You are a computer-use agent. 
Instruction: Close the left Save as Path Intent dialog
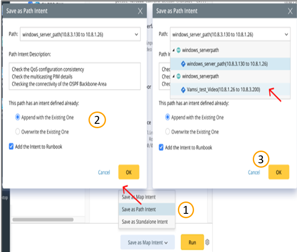(139, 11)
